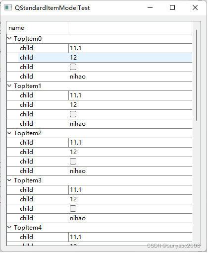Viewport: 208px width, 253px height.
Task: Tick the checkbox under TopItem1
Action: tap(73, 114)
